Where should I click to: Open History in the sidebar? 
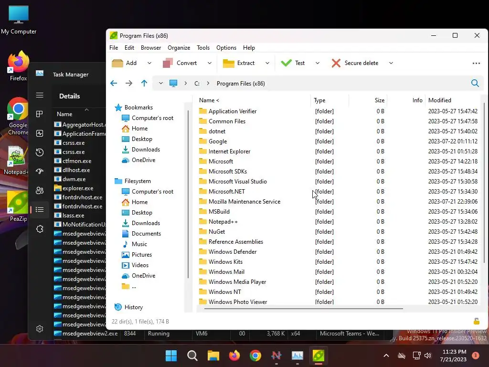point(128,307)
